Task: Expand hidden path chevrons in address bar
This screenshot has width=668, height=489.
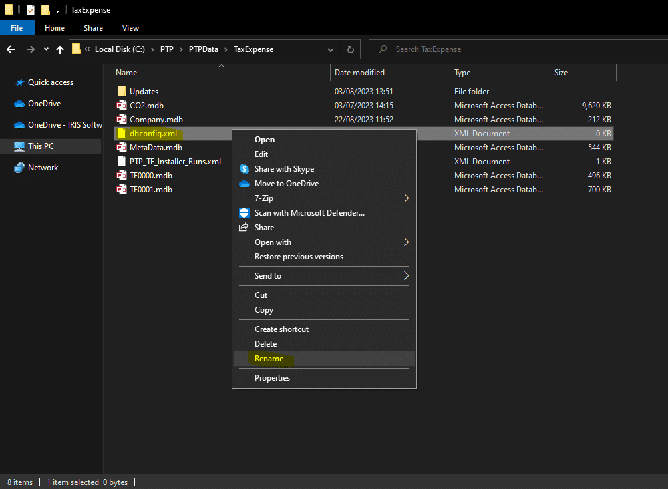Action: tap(87, 49)
